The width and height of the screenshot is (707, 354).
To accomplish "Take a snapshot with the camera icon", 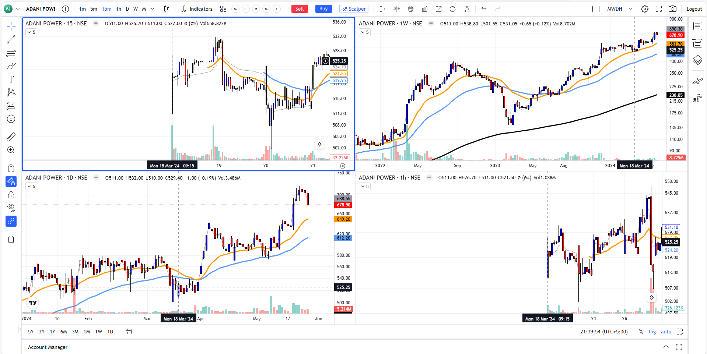I will coord(672,9).
